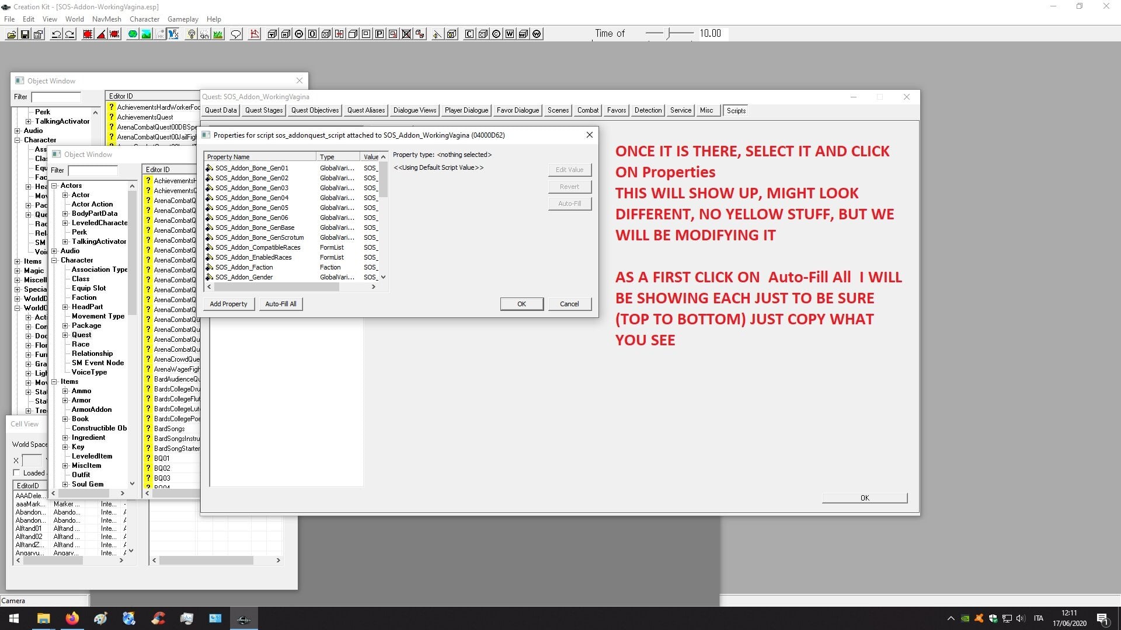The image size is (1121, 630).
Task: Toggle the green grass toolbar icon
Action: click(218, 34)
